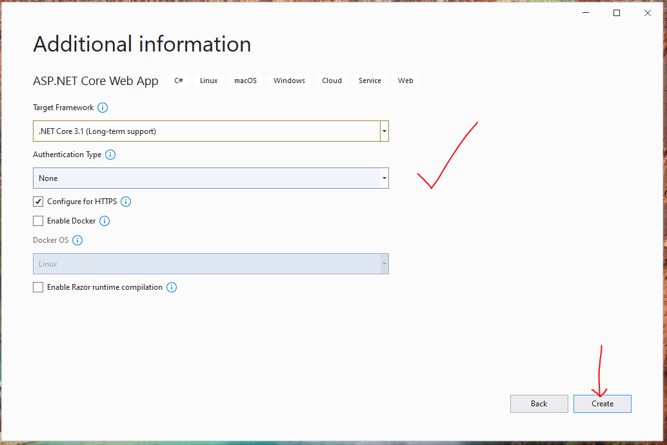Click Additional information heading
The height and width of the screenshot is (445, 667).
coord(142,44)
